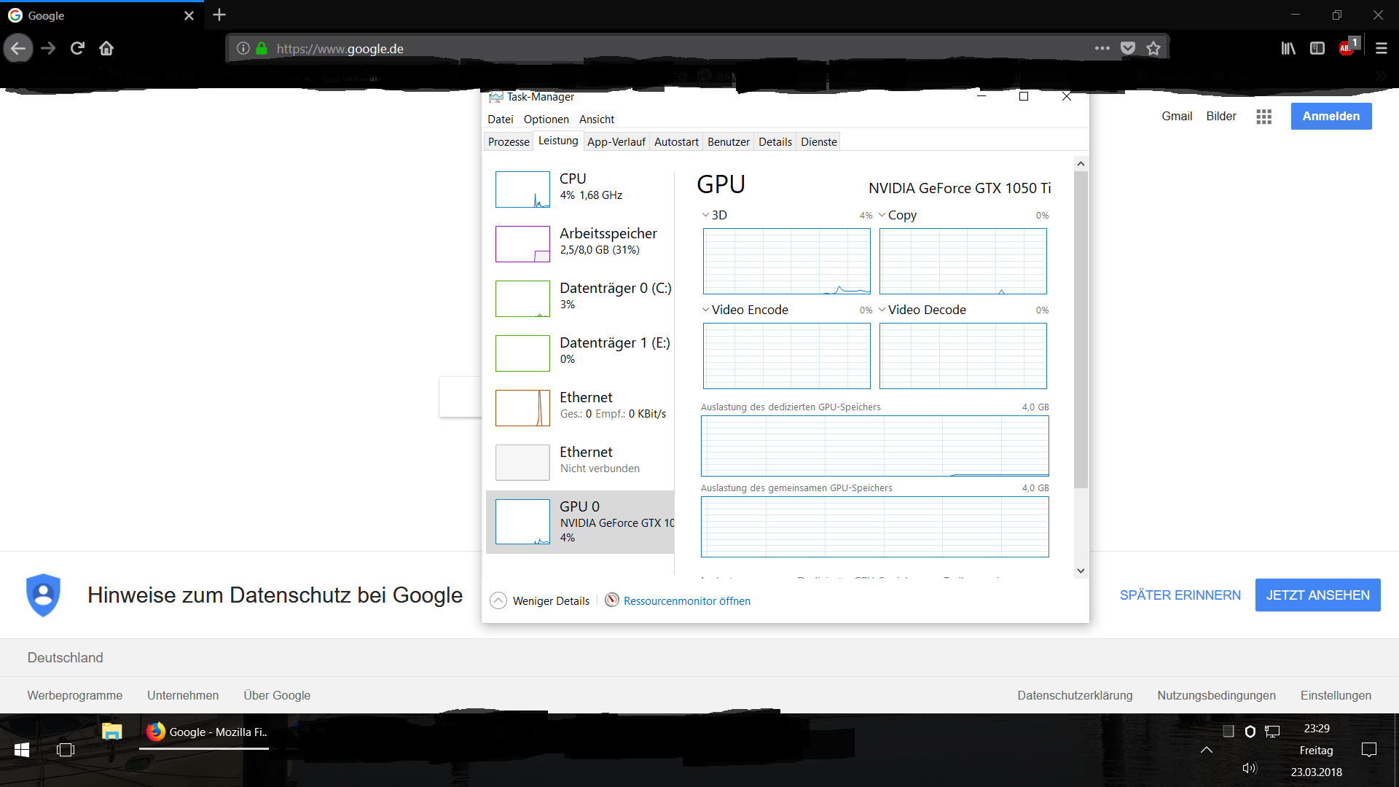Open the Copy engine dropdown
Viewport: 1399px width, 787px height.
pyautogui.click(x=897, y=215)
